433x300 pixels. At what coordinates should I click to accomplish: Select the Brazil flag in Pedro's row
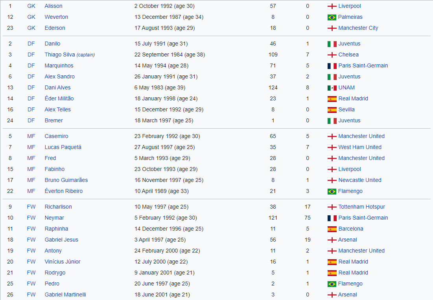[x=332, y=284]
